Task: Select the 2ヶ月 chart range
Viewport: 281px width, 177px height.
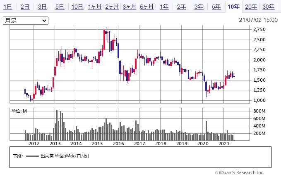Action: point(112,7)
